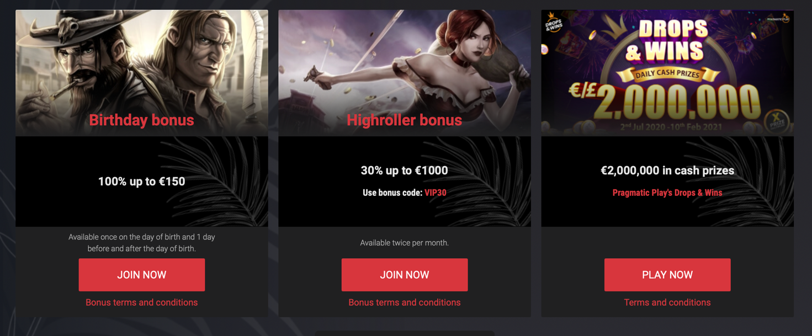Click JOIN NOW under Highroller bonus
This screenshot has height=336, width=812.
[404, 275]
